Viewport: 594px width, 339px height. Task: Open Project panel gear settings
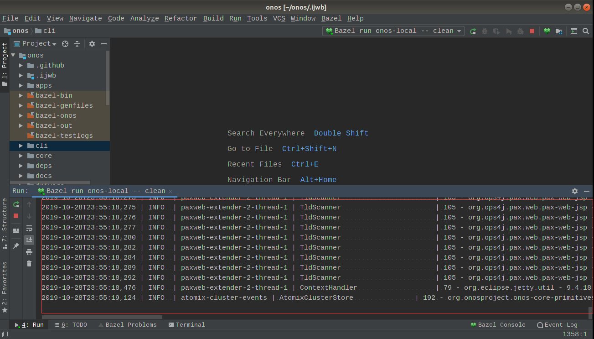(92, 44)
